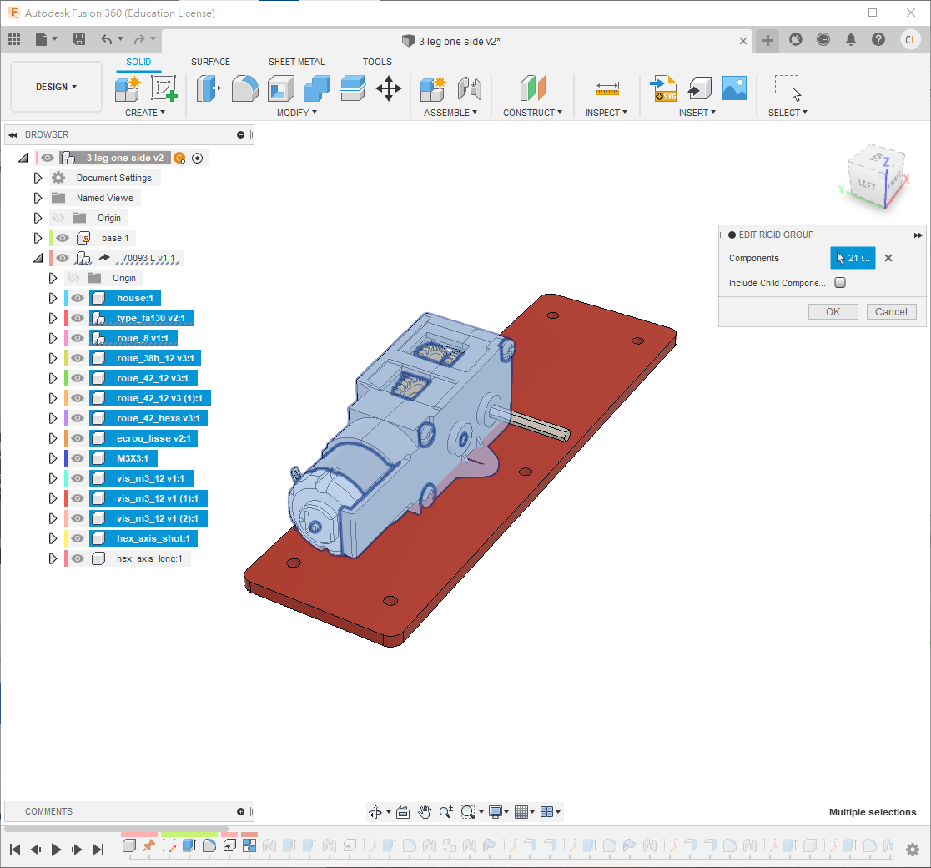Screen dimensions: 931x868
Task: Click OK in Edit Rigid Group
Action: [x=833, y=311]
